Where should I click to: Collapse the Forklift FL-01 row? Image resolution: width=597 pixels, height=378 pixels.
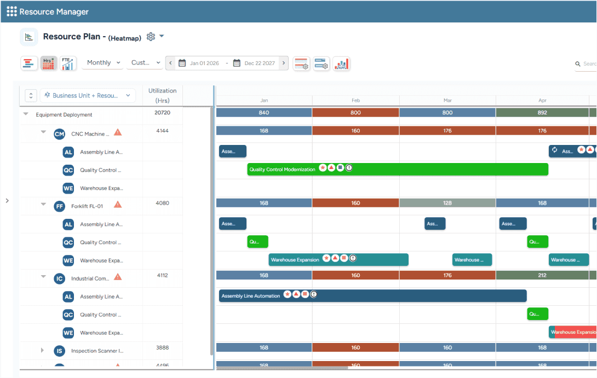click(43, 204)
